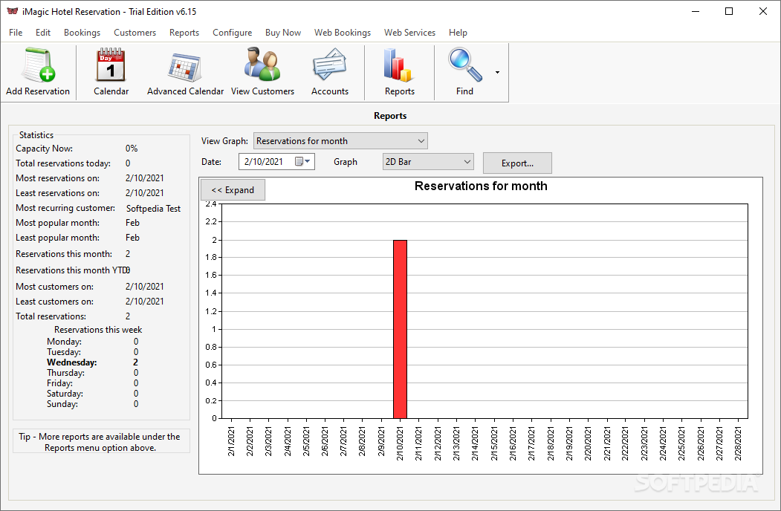Click the 'Most popular month:' label
The width and height of the screenshot is (781, 511).
pyautogui.click(x=57, y=223)
